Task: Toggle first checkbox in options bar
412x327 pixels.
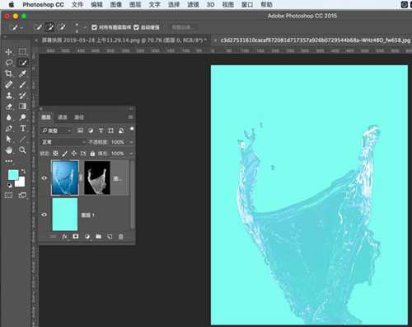Action: coord(94,27)
